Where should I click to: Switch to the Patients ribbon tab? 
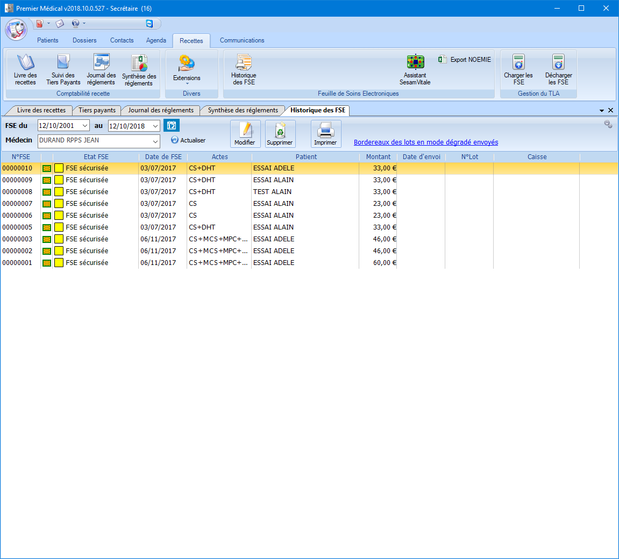[48, 40]
